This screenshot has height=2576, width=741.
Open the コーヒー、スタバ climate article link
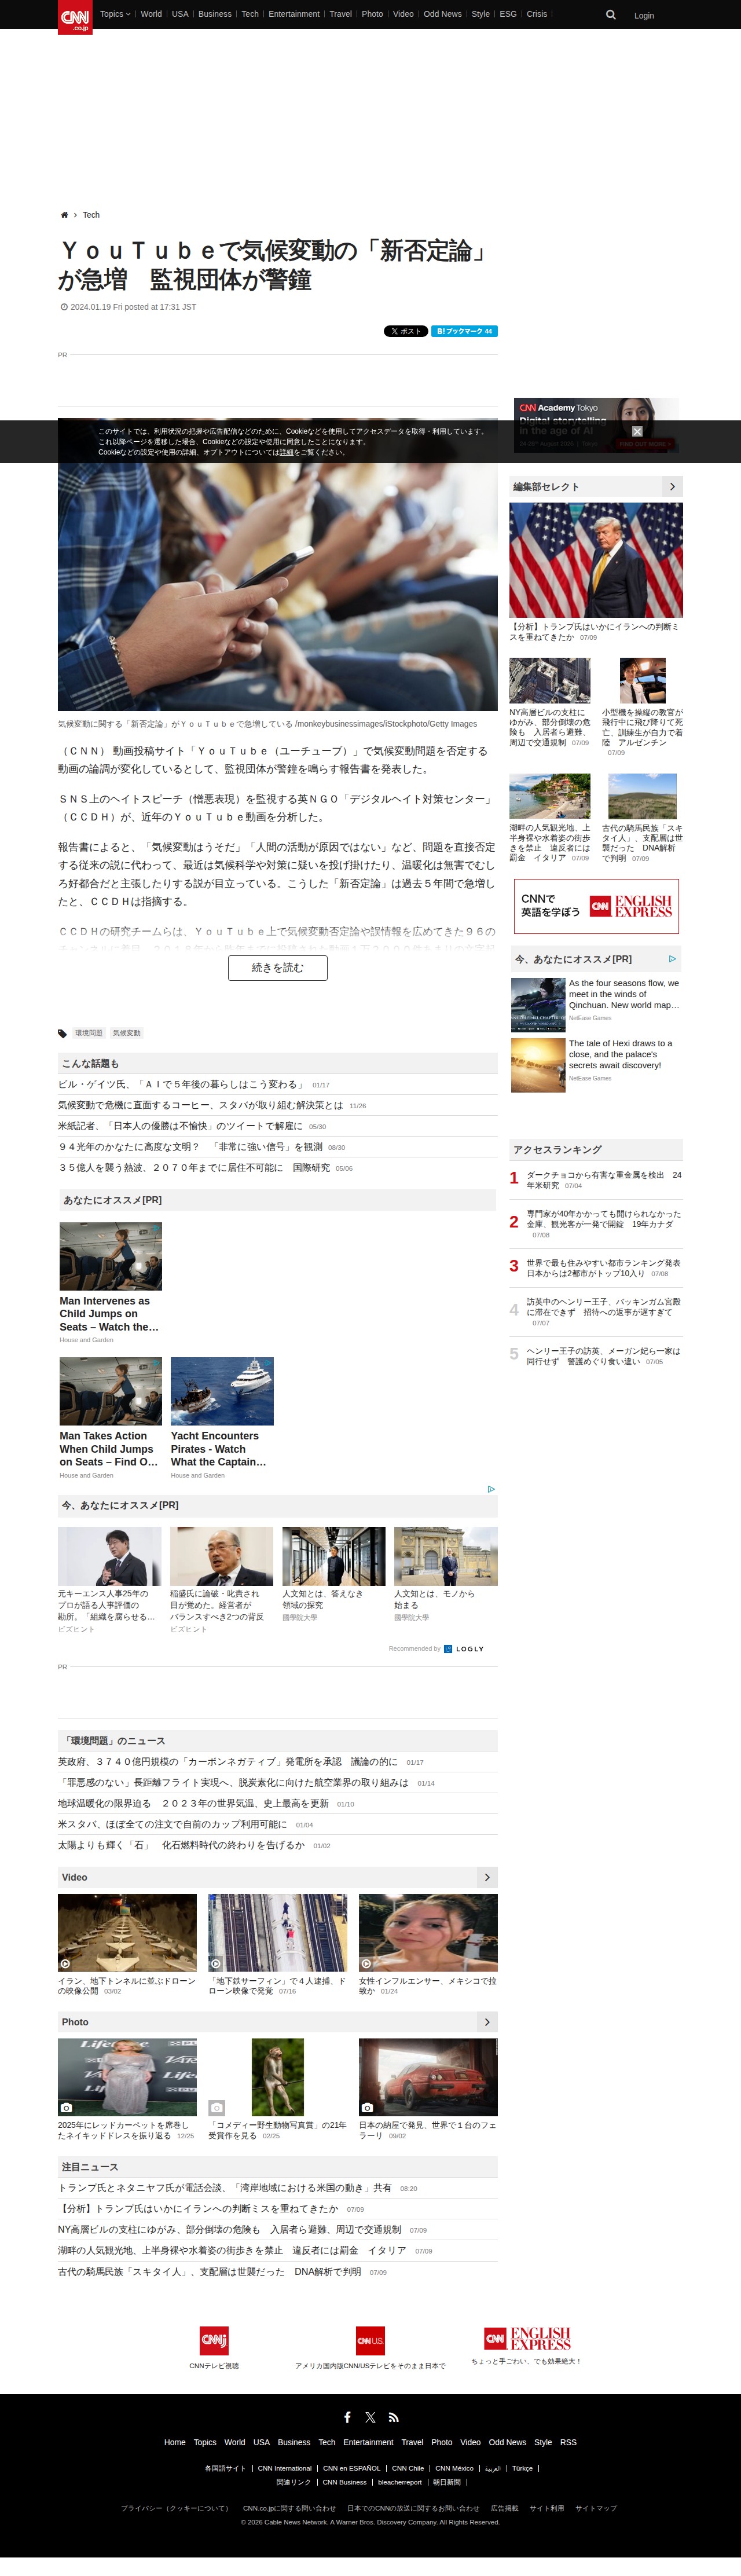coord(200,1105)
